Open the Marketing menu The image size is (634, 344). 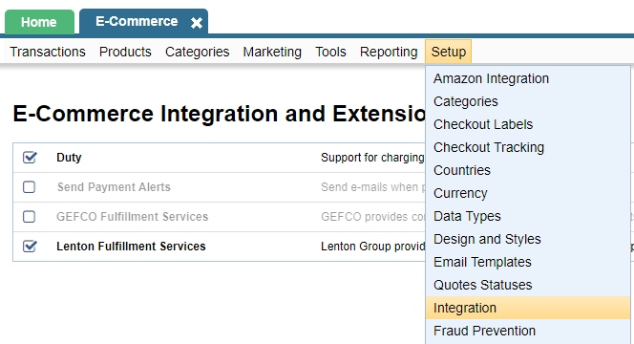click(272, 52)
